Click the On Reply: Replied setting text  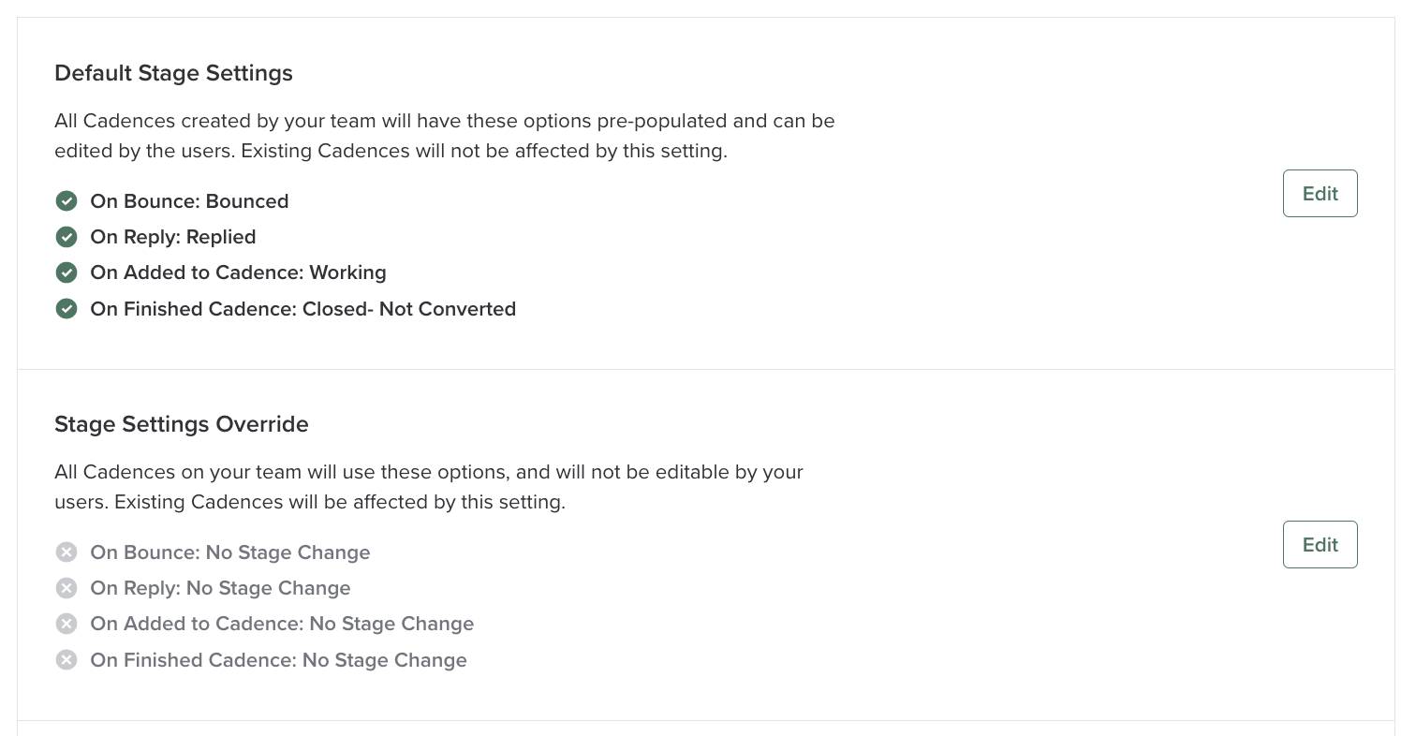tap(172, 237)
